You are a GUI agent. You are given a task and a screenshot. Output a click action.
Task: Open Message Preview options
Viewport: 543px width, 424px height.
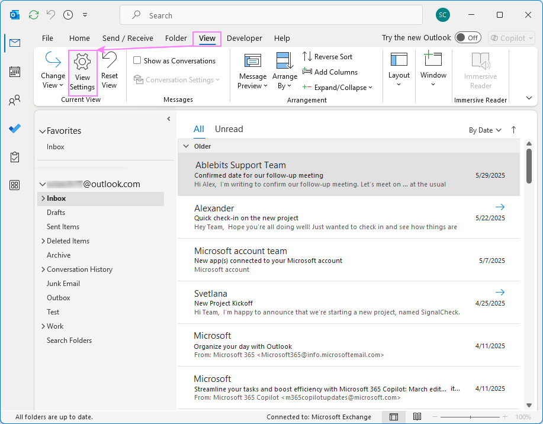pos(253,71)
